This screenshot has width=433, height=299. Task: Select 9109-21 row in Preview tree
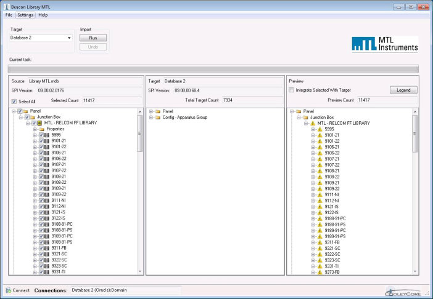coord(332,183)
